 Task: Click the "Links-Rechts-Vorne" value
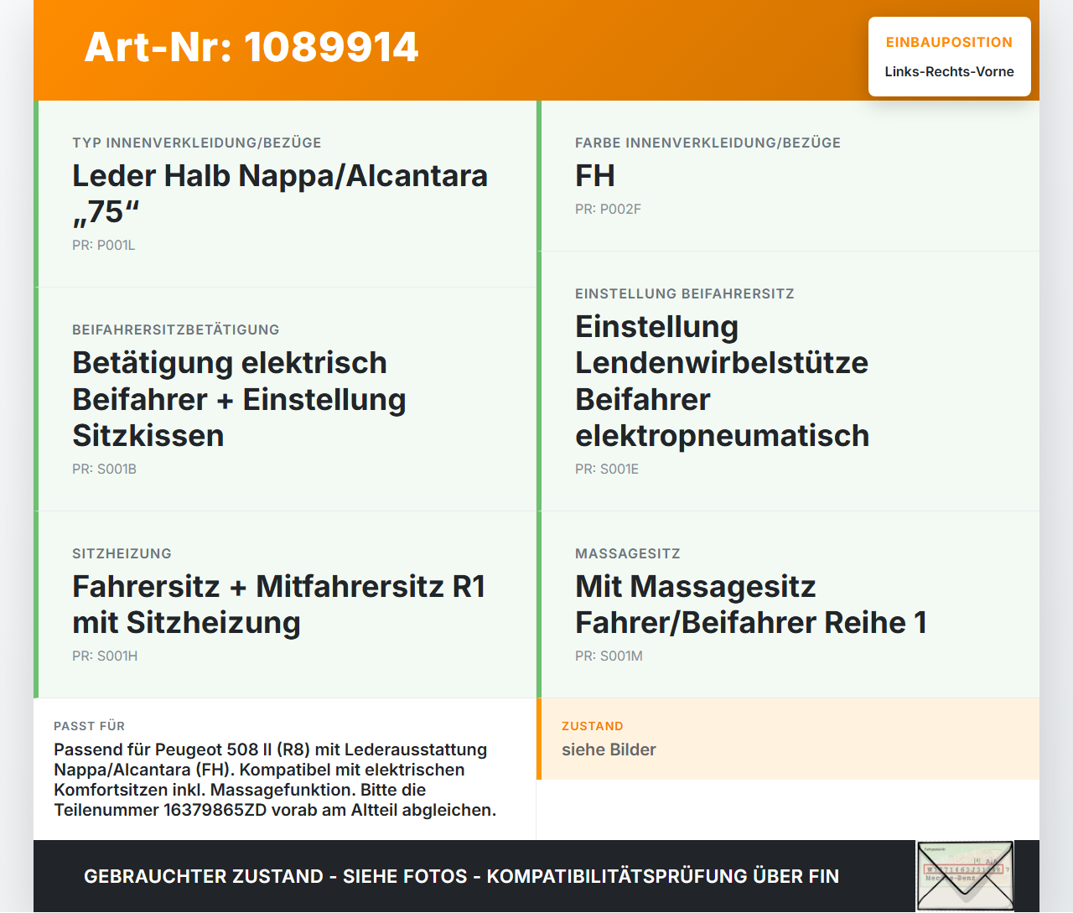pyautogui.click(x=949, y=71)
